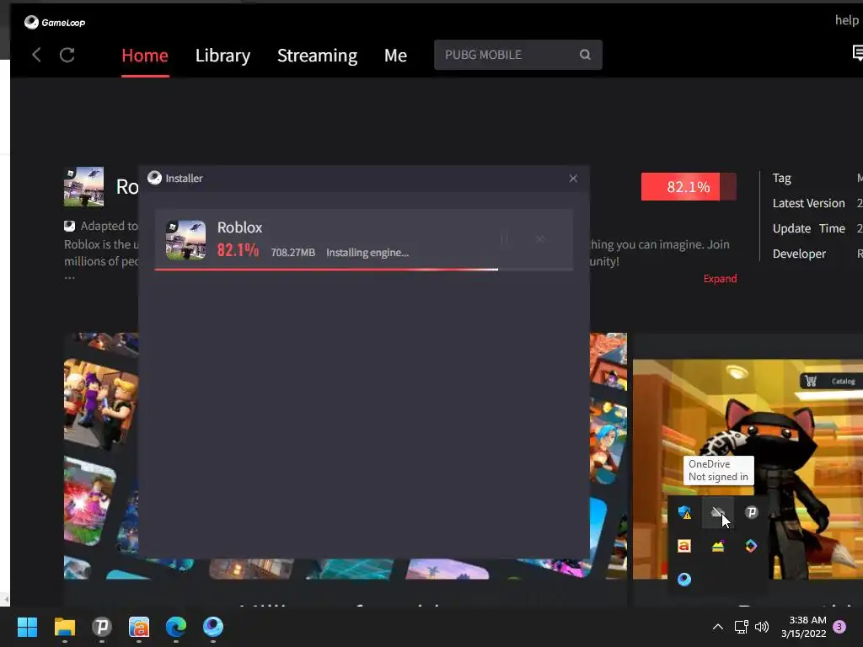Switch to the Library tab

222,56
